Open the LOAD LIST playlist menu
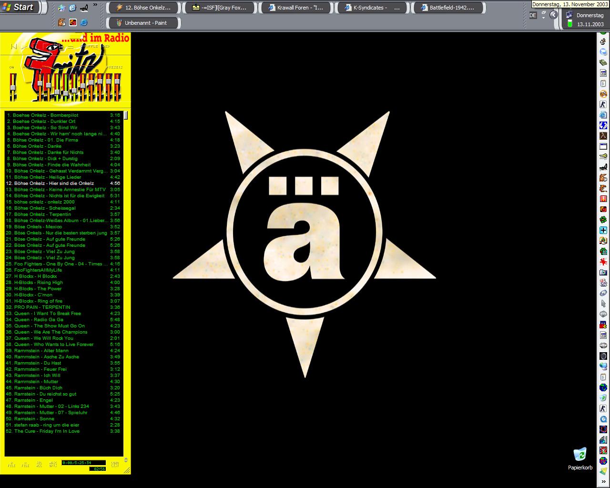 115,464
